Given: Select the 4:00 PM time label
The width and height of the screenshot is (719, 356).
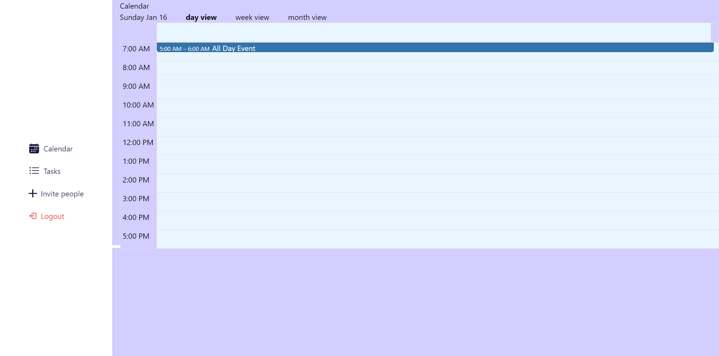Looking at the screenshot, I should (136, 217).
